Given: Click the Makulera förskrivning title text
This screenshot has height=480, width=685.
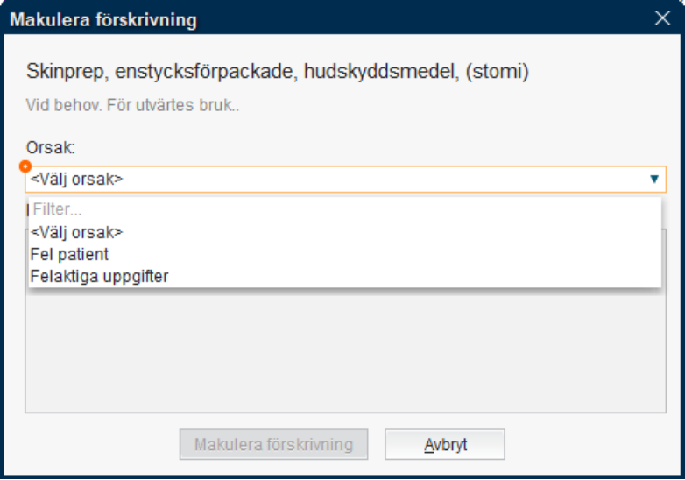Looking at the screenshot, I should click(x=103, y=18).
